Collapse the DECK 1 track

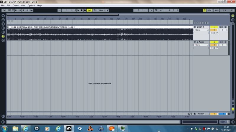(x=195, y=27)
